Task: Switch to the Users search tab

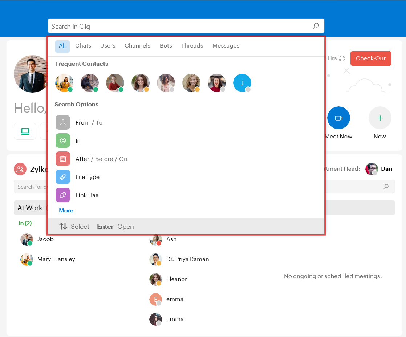Action: [x=108, y=46]
